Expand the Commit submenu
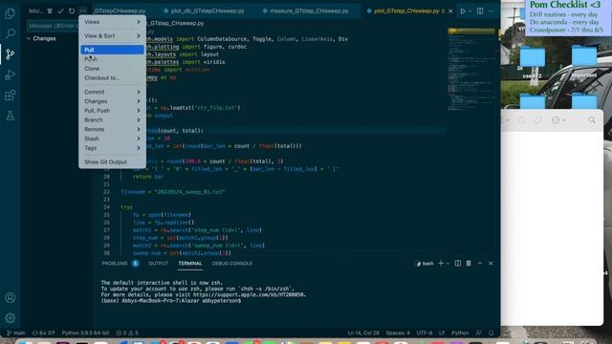The width and height of the screenshot is (612, 344). pos(112,92)
